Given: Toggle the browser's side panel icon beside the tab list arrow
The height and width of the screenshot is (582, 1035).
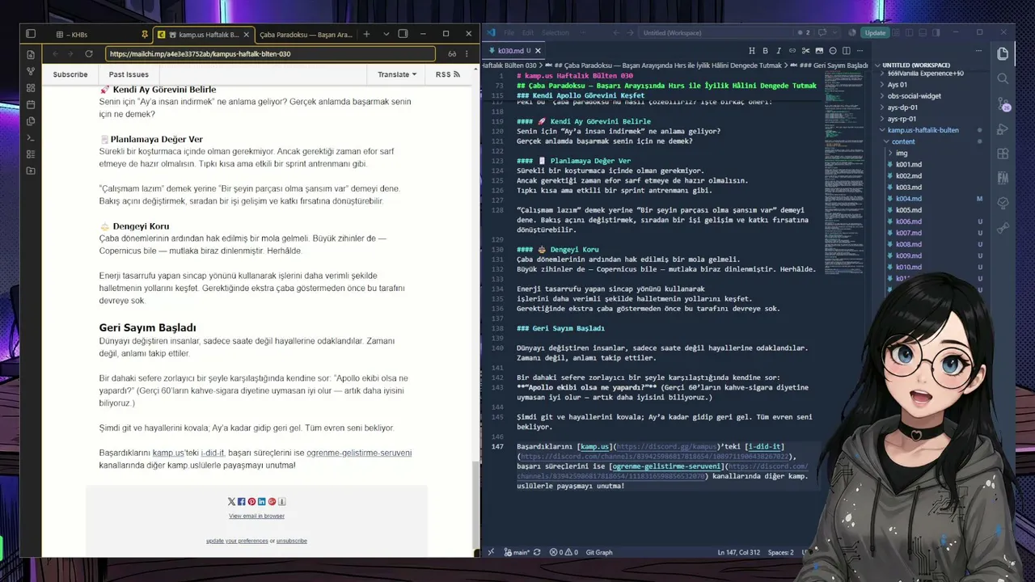Looking at the screenshot, I should [x=403, y=34].
